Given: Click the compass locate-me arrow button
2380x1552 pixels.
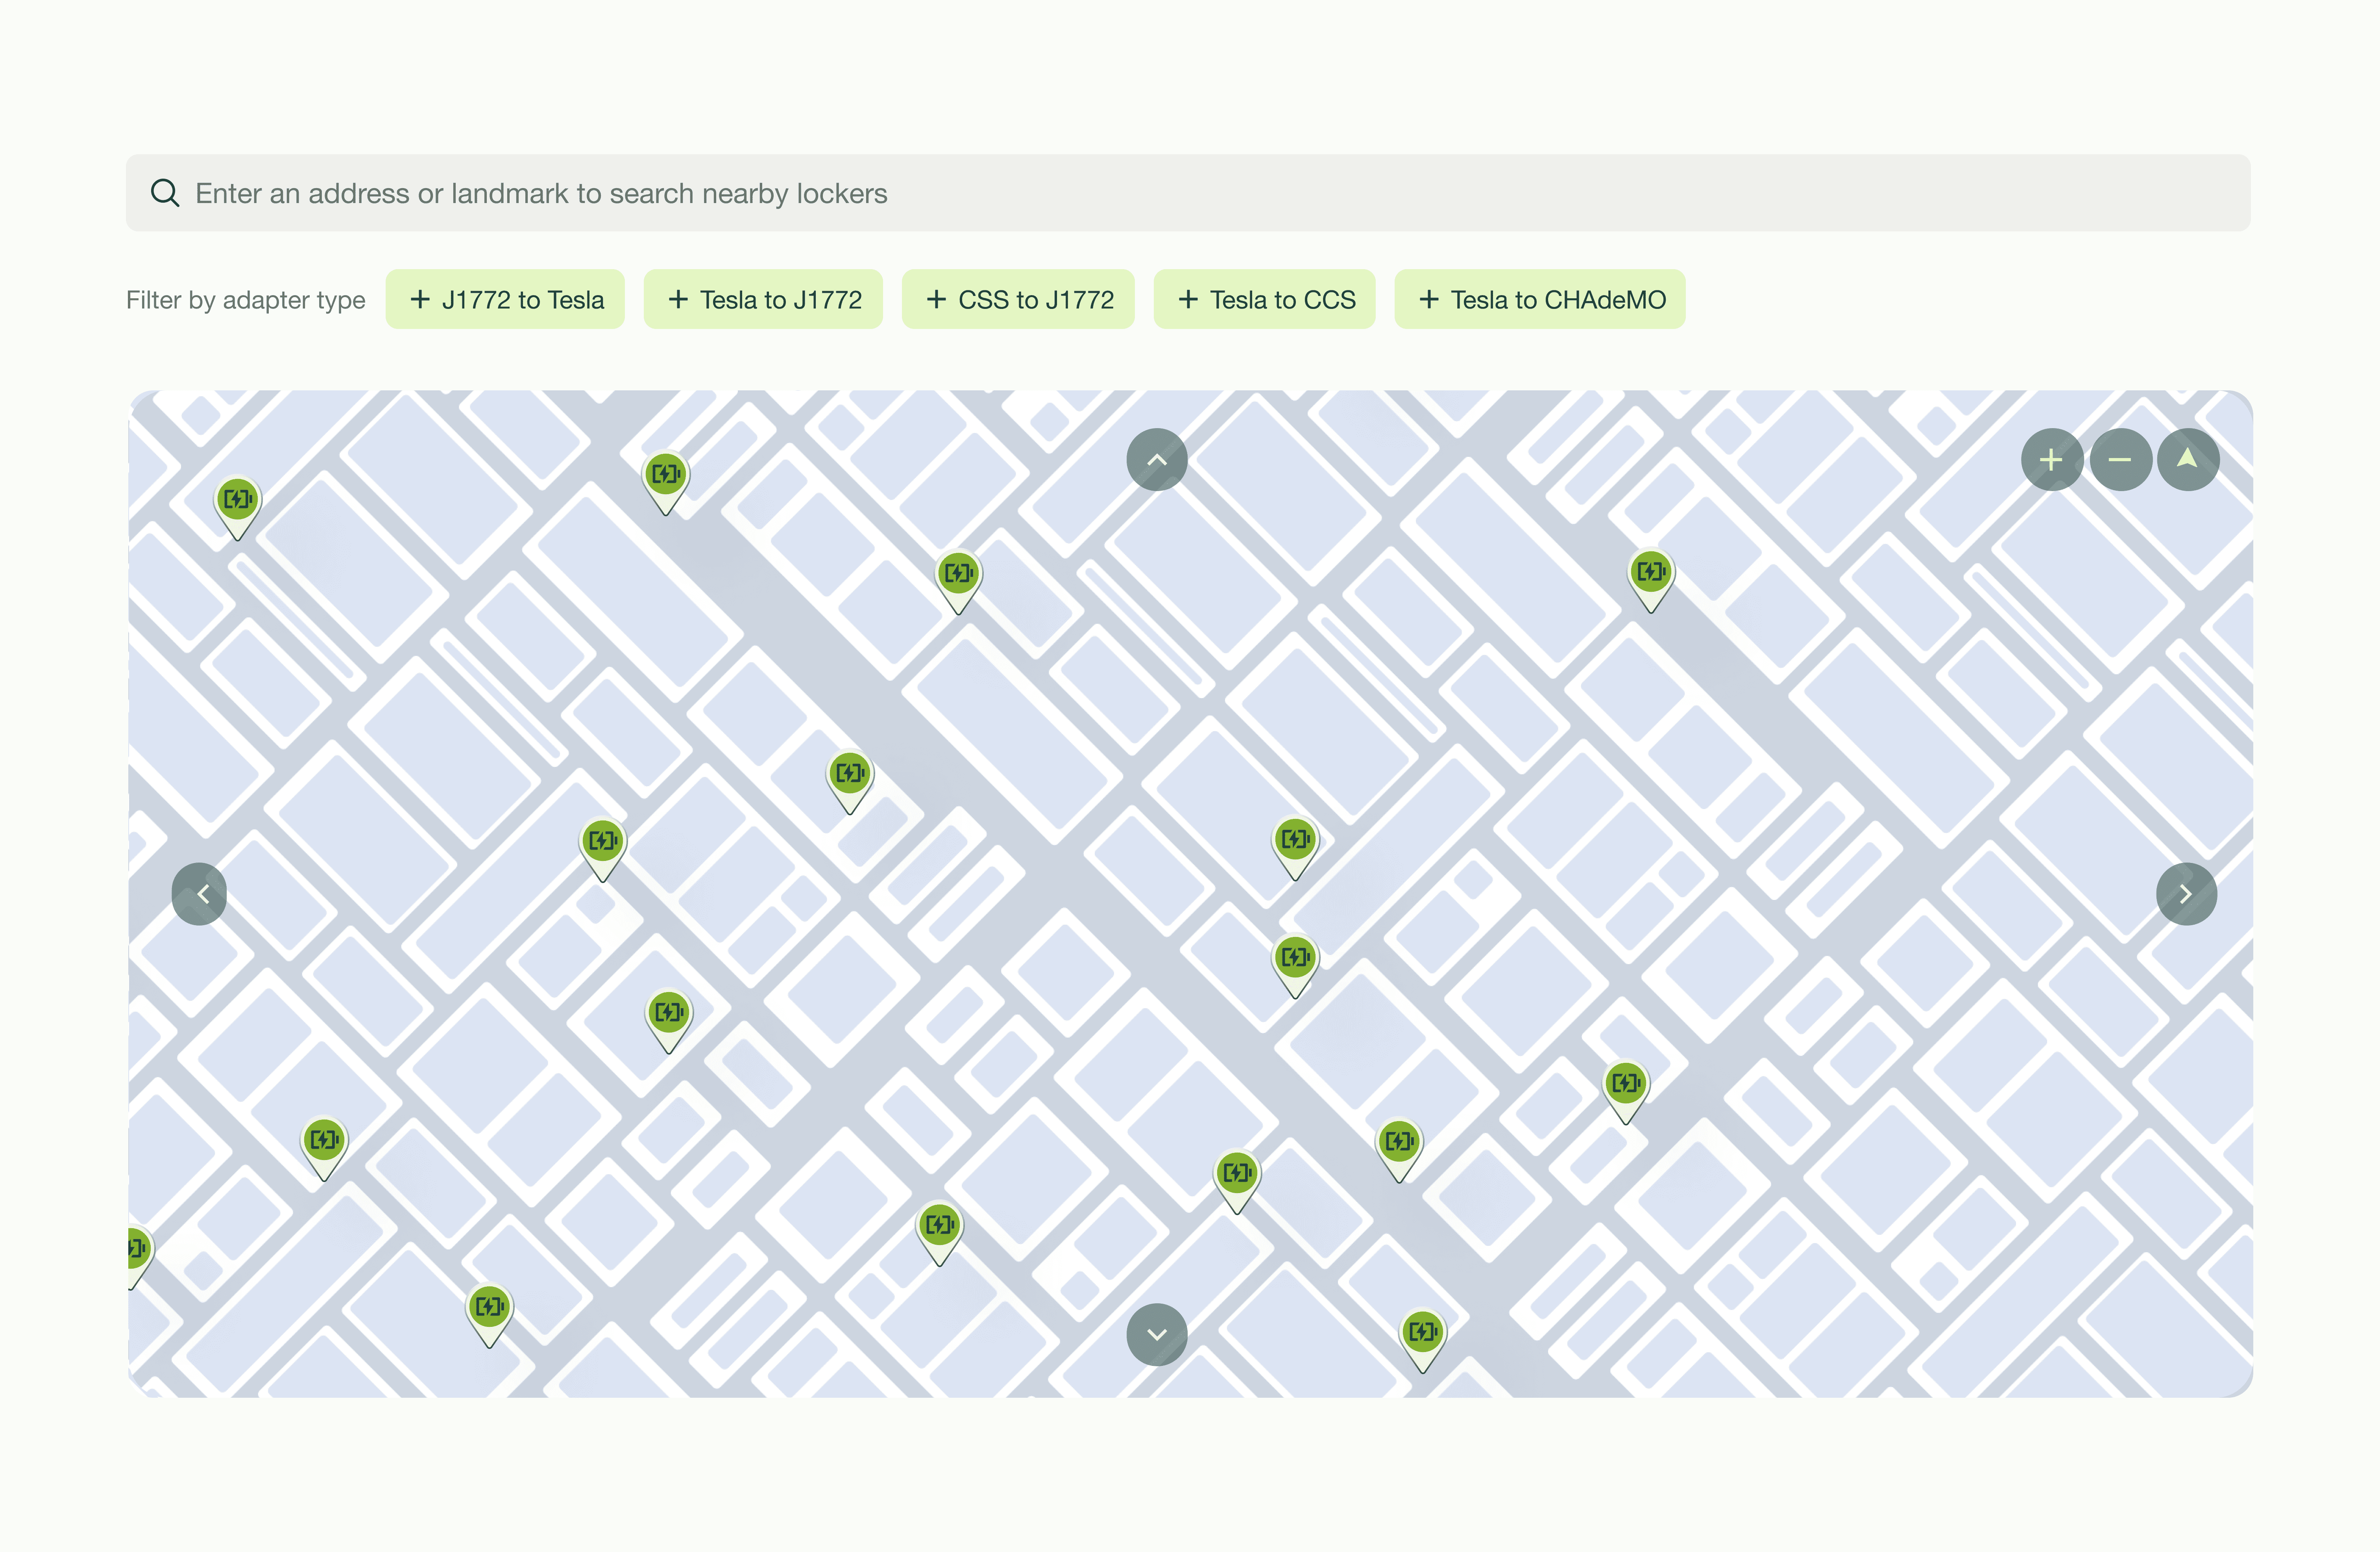Looking at the screenshot, I should point(2188,460).
